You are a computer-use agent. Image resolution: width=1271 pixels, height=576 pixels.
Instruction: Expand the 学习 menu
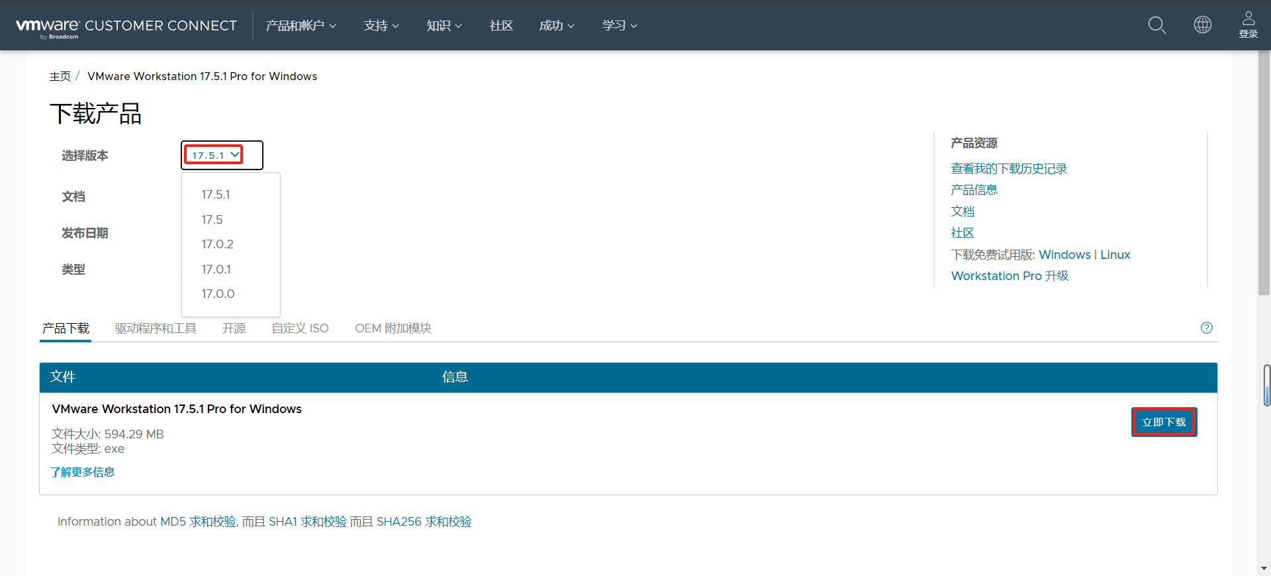click(619, 26)
